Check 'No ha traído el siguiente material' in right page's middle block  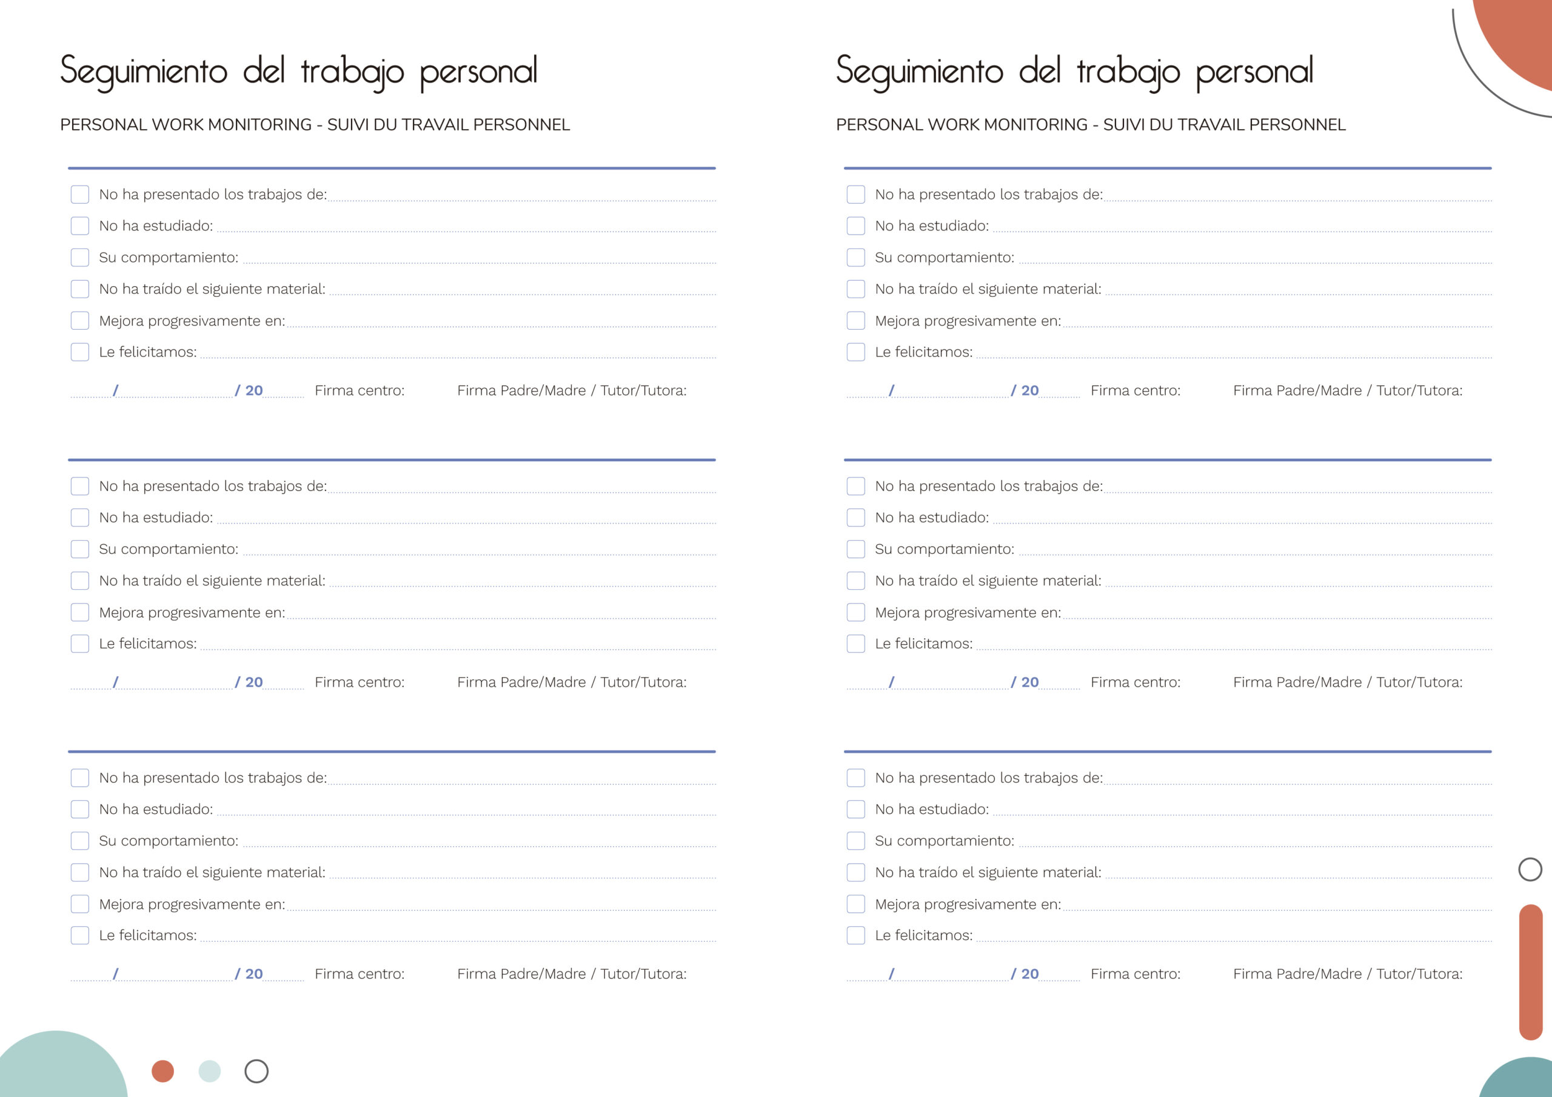856,581
